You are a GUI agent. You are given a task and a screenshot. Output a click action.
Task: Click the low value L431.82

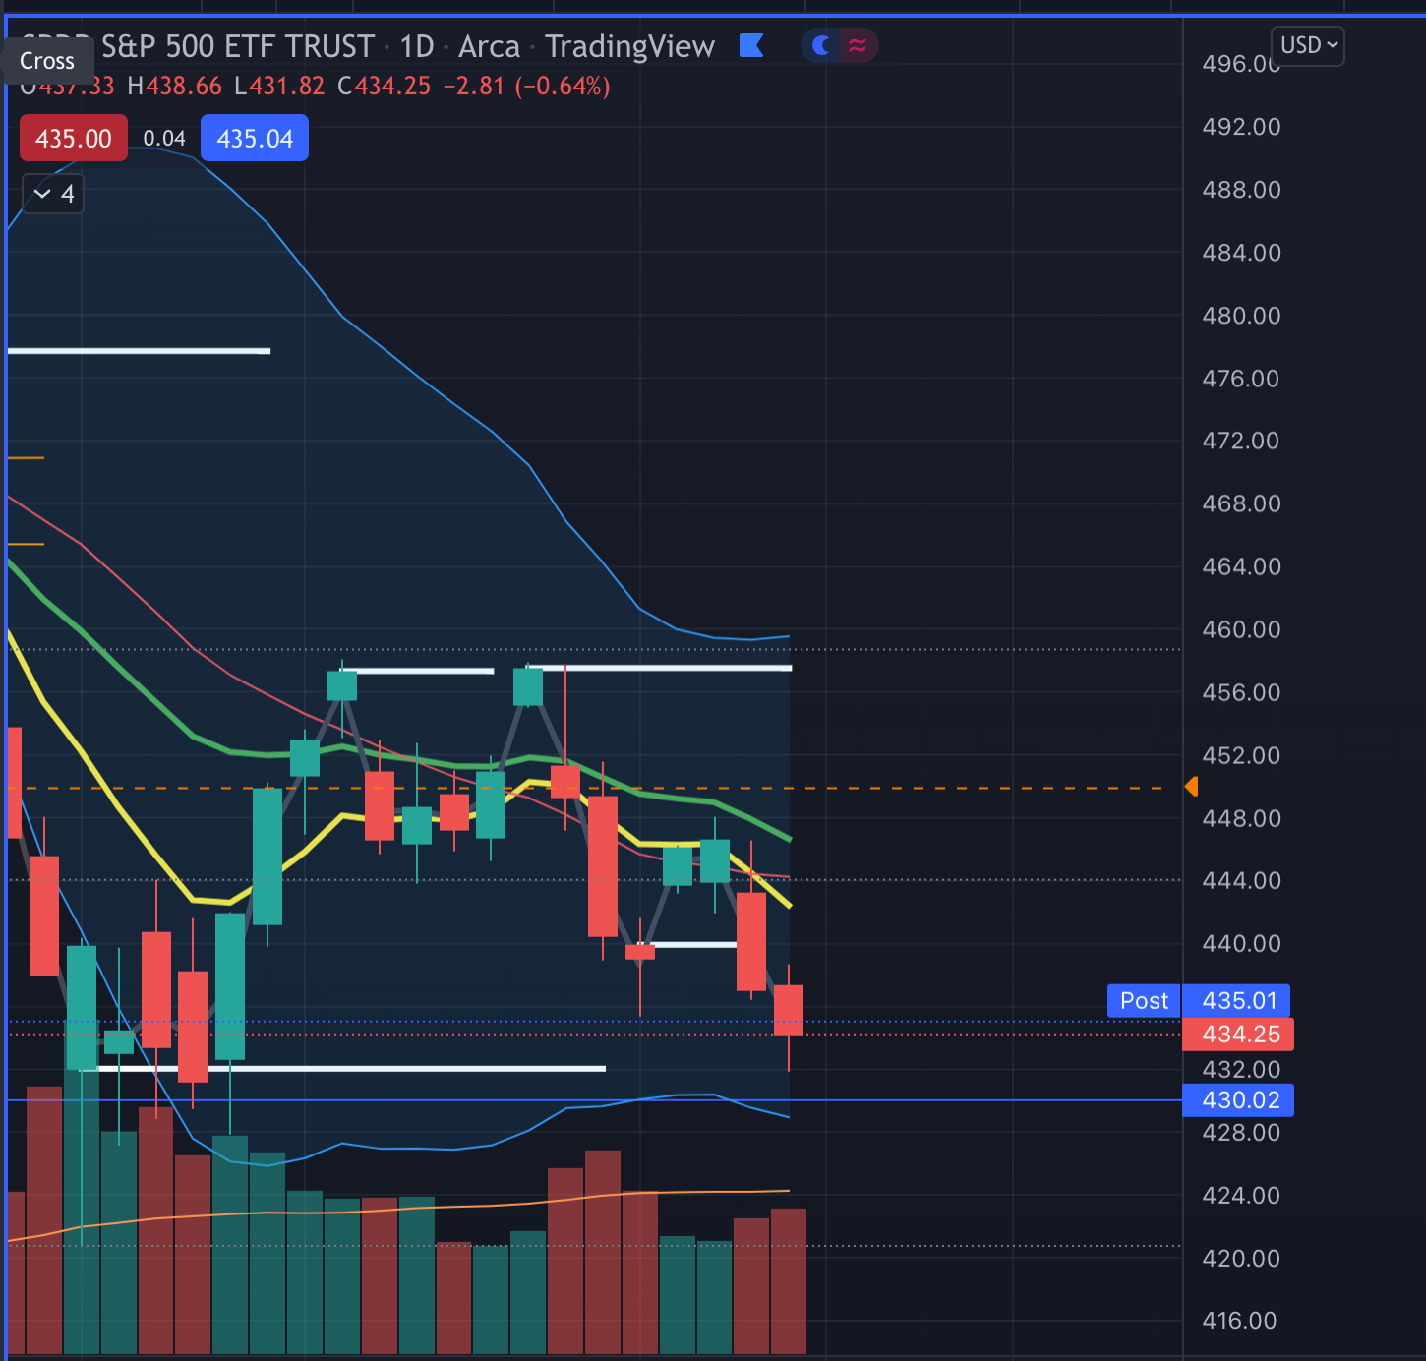pyautogui.click(x=279, y=87)
